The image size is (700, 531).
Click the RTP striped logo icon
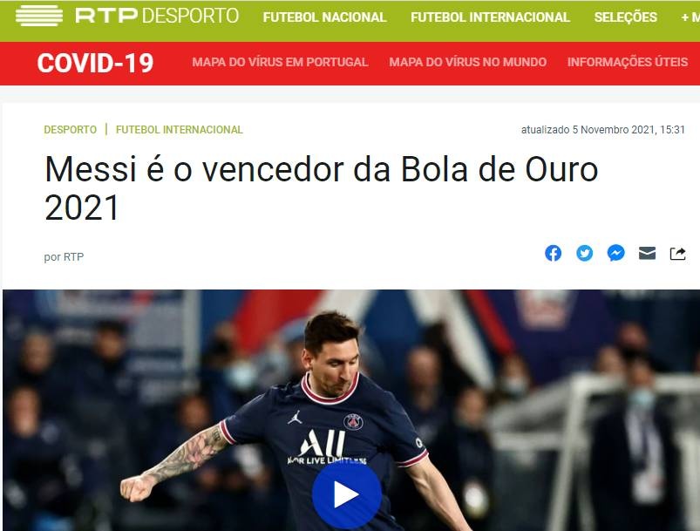[39, 16]
